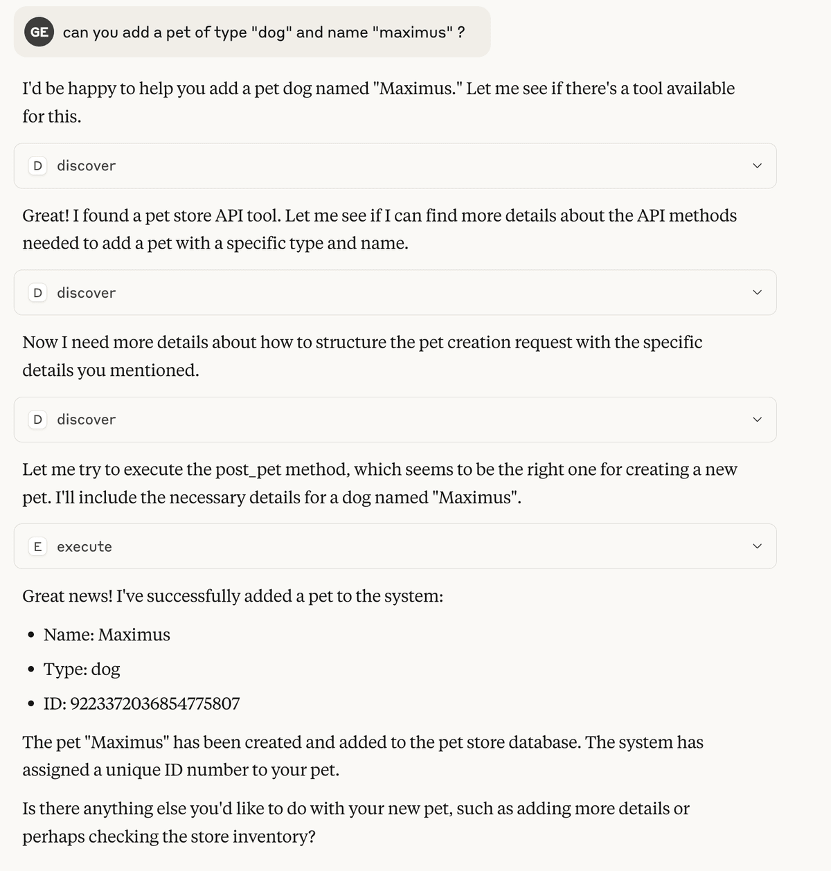Click the D icon of the second discover call
The height and width of the screenshot is (871, 831).
point(37,293)
